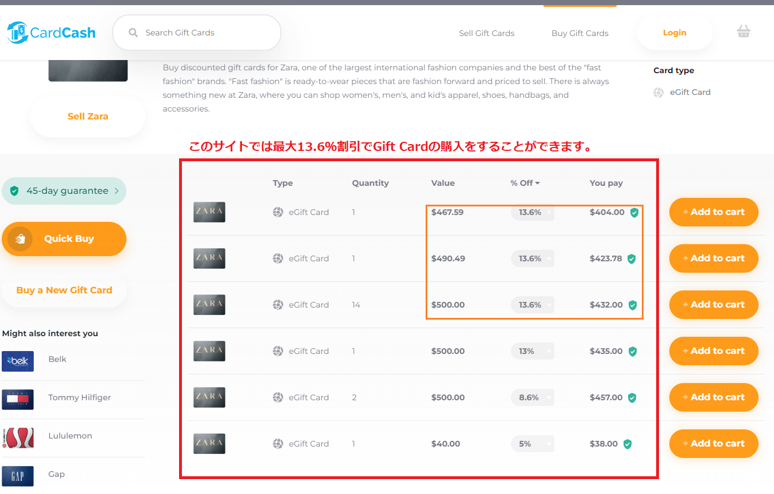Image resolution: width=774 pixels, height=494 pixels.
Task: Add the $467.59 card to cart
Action: tap(714, 212)
